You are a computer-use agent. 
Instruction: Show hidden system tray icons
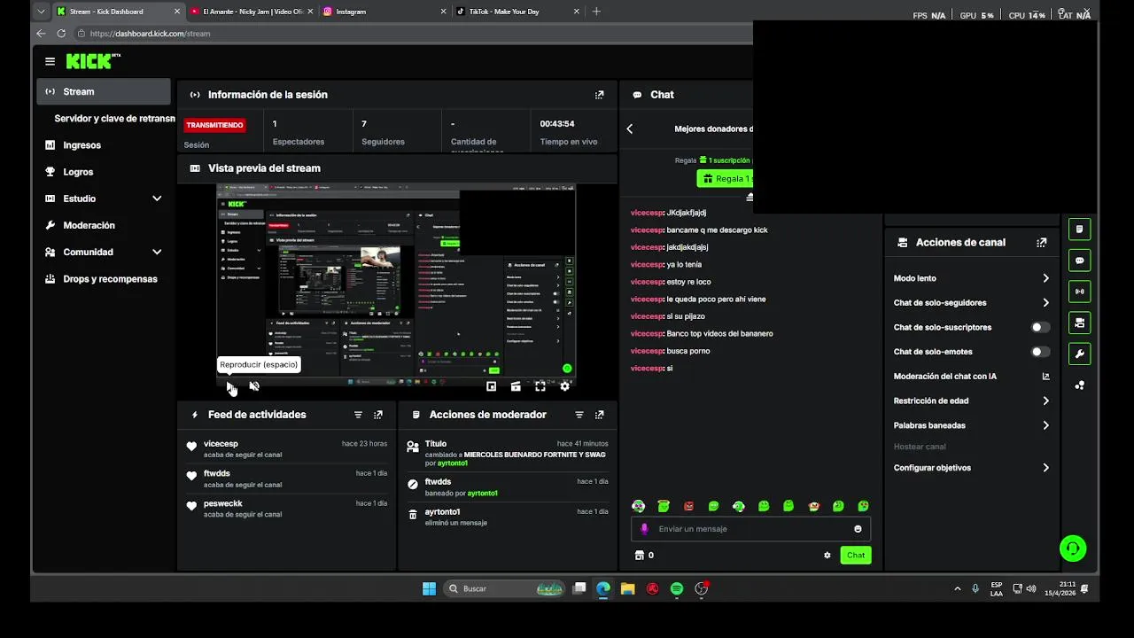pos(957,588)
